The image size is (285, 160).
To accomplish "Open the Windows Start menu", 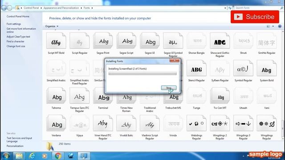I will [6, 156].
